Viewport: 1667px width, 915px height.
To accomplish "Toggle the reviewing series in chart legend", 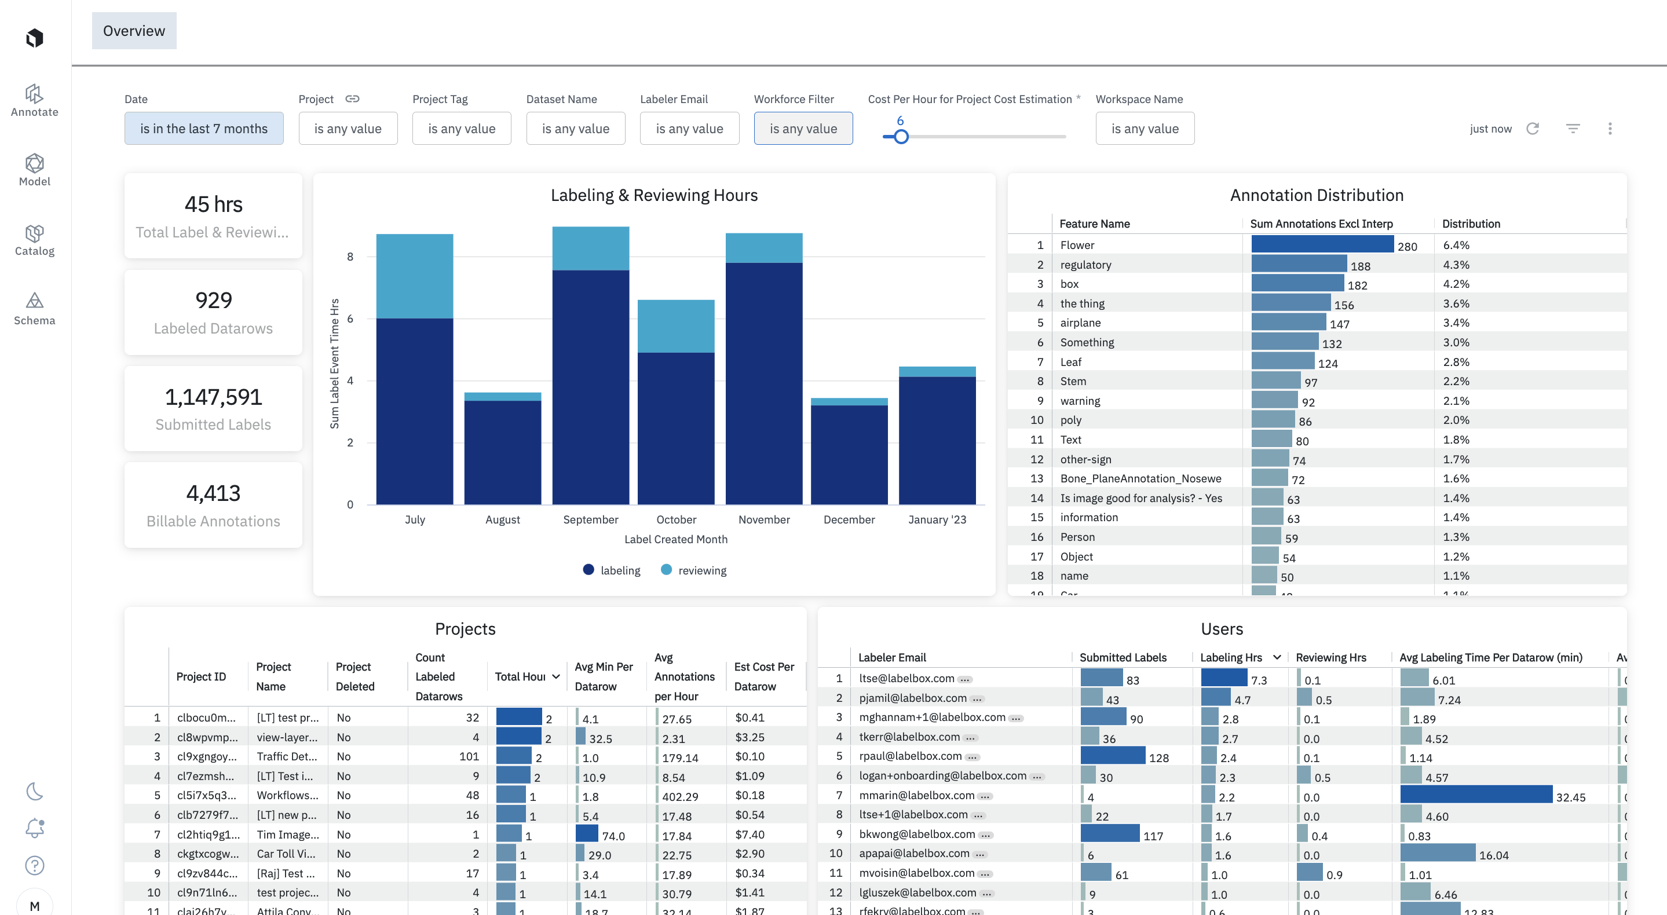I will tap(693, 570).
